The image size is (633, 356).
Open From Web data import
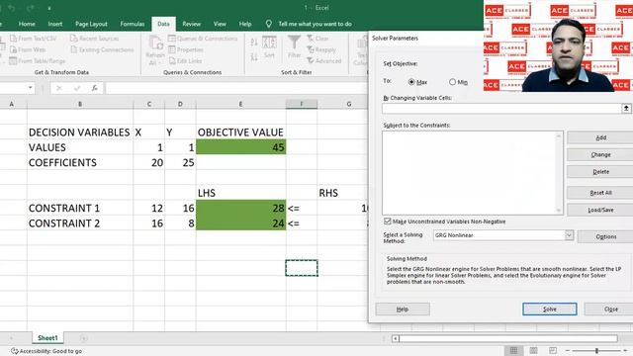(x=28, y=49)
